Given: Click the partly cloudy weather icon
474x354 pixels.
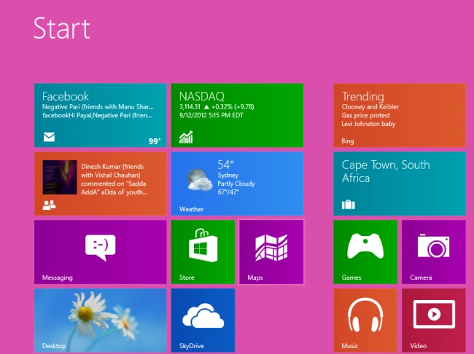Looking at the screenshot, I should click(200, 179).
